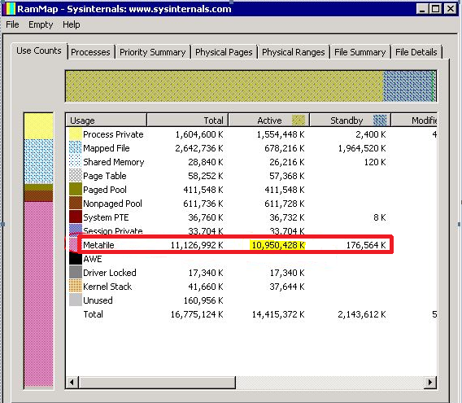
Task: Click the Nonpaged Pool brown swatch
Action: tap(76, 204)
